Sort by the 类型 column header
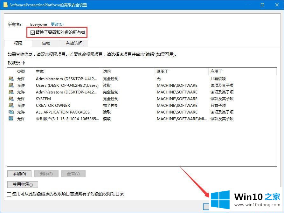Image resolution: width=284 pixels, height=213 pixels. [x=24, y=71]
